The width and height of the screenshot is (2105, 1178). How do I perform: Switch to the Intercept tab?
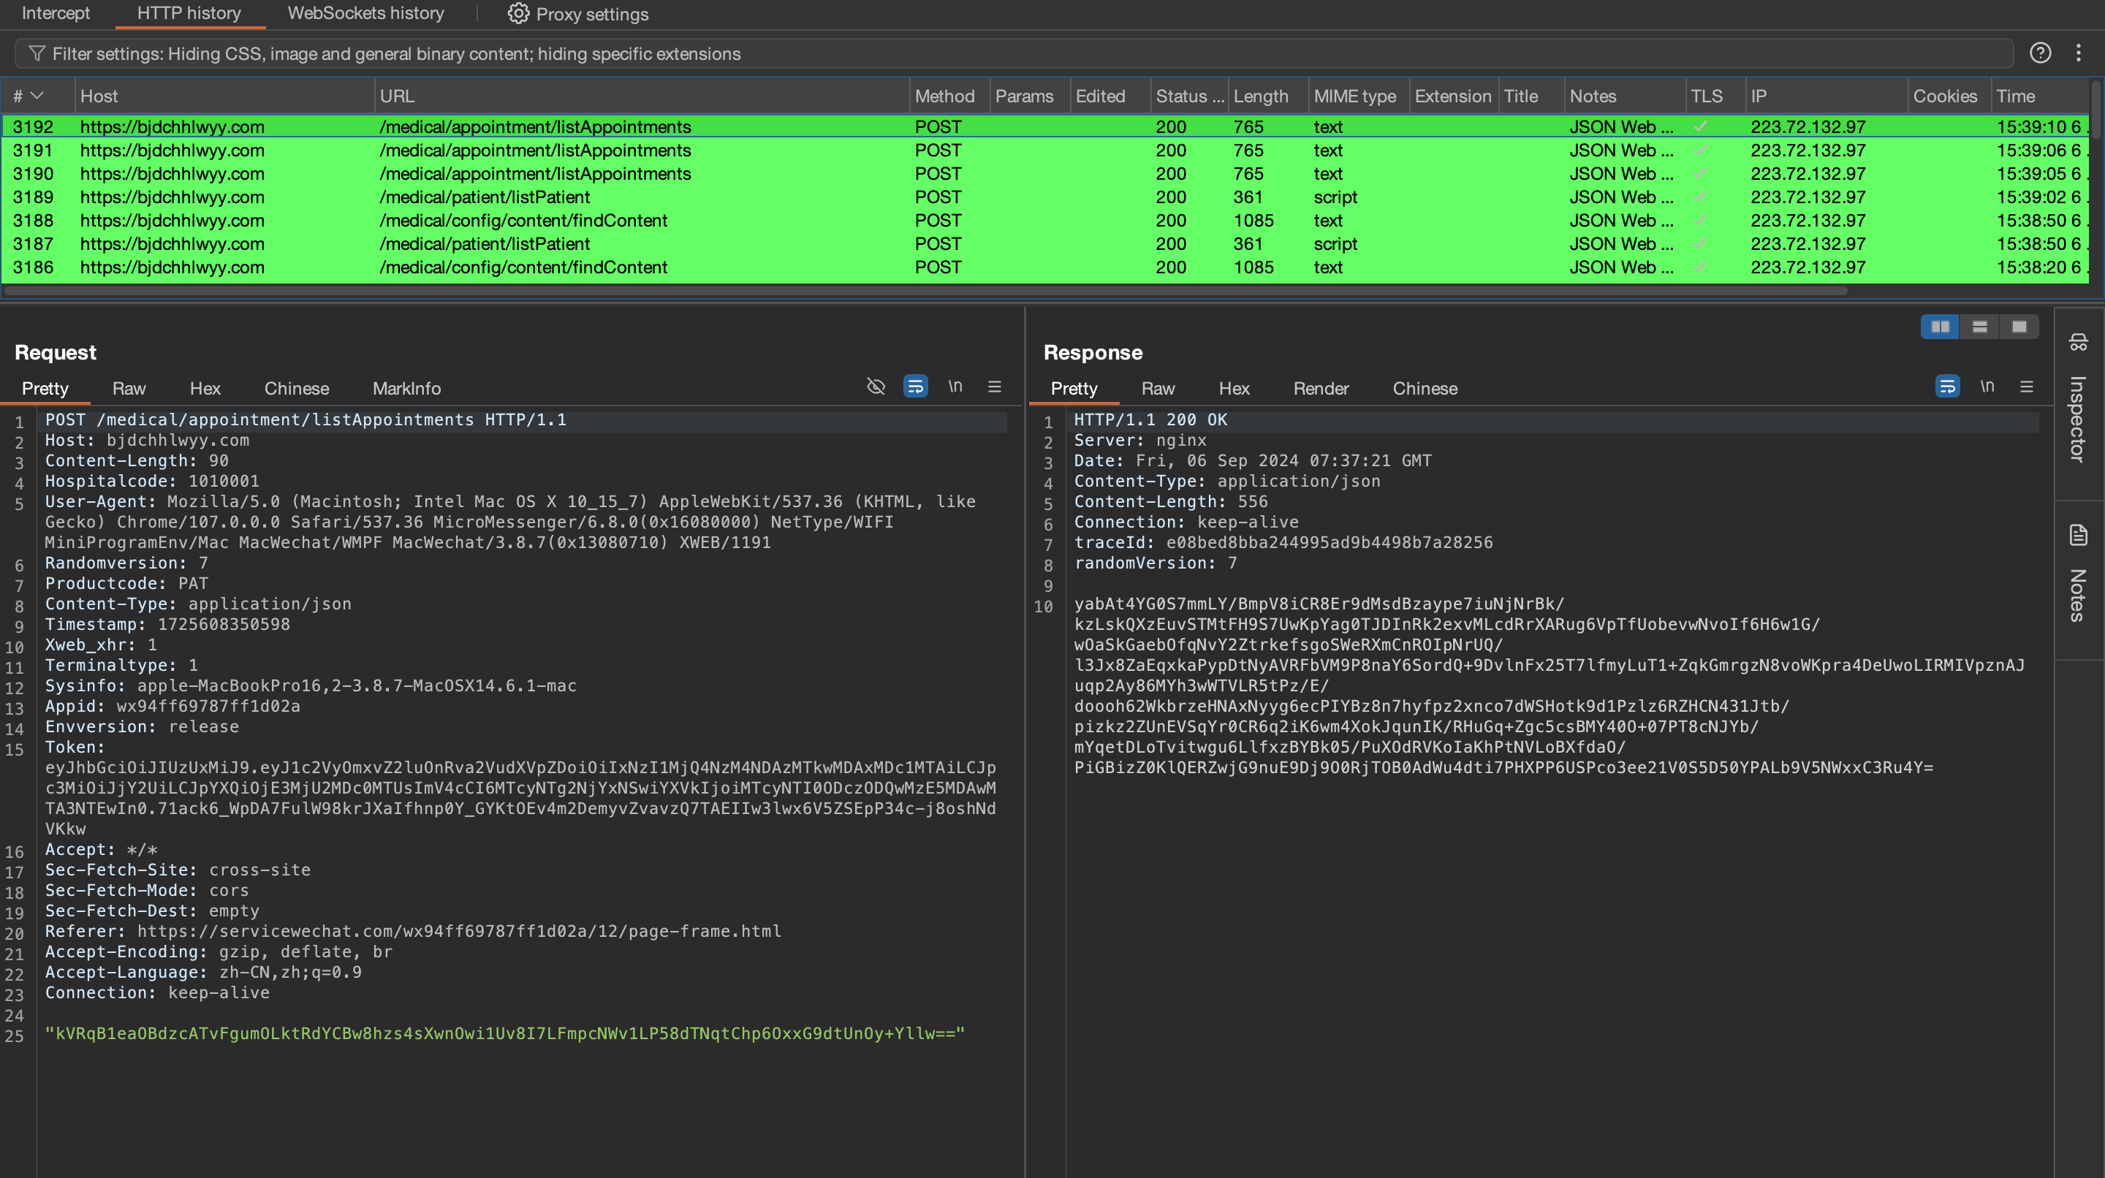pyautogui.click(x=56, y=13)
